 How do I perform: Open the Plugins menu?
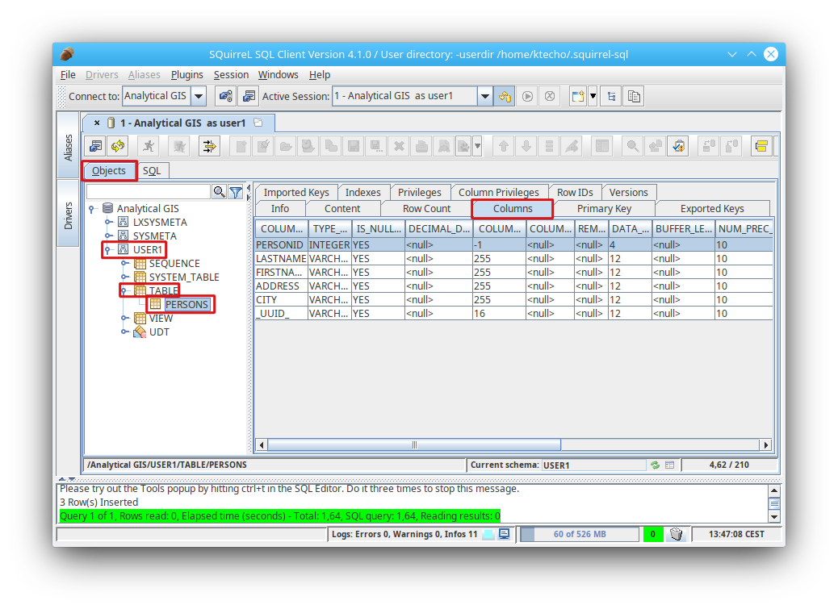click(187, 75)
